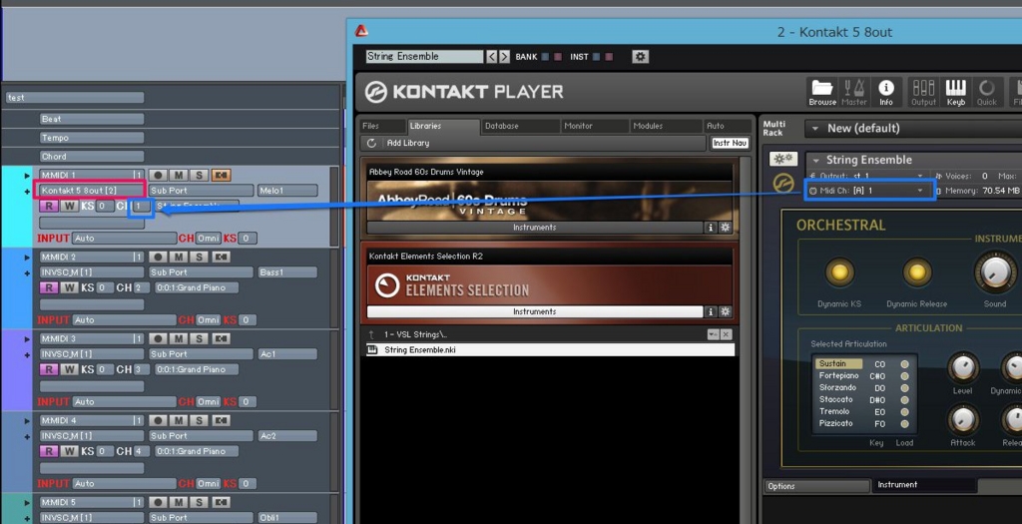This screenshot has width=1022, height=524.
Task: Show the Keyb on-screen keyboard
Action: point(955,90)
